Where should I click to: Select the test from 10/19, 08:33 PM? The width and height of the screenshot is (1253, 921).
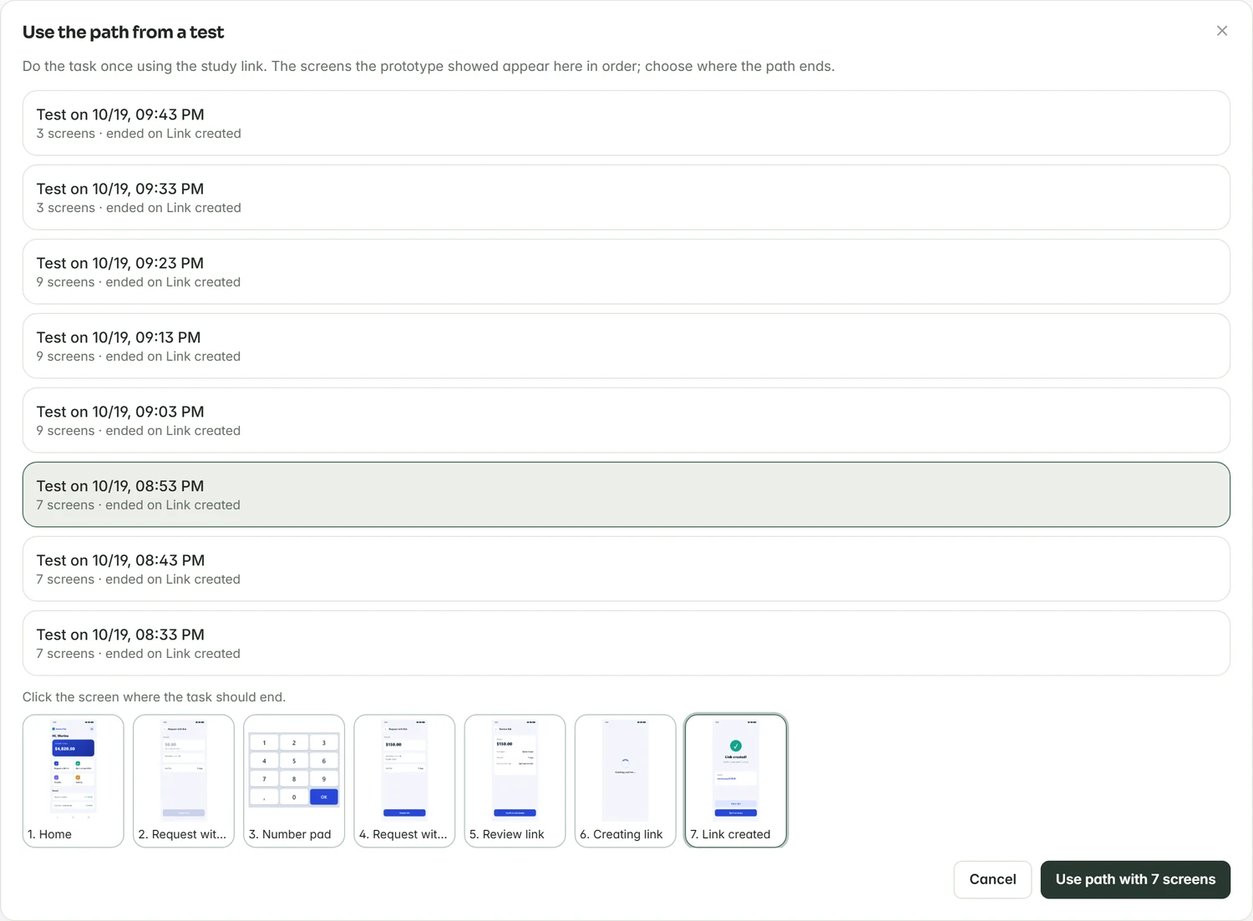pyautogui.click(x=626, y=643)
